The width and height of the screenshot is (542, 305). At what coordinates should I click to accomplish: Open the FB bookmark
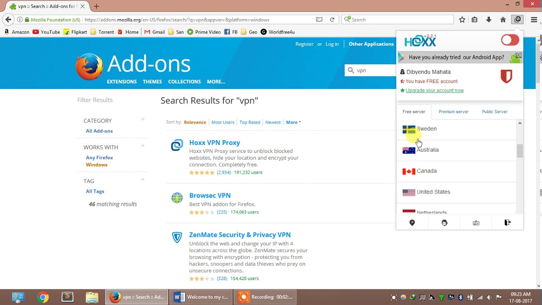[231, 32]
